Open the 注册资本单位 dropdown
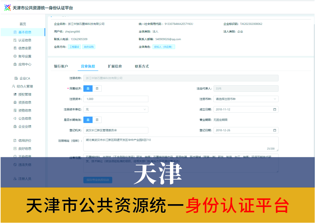315x223 pixels. (116, 110)
